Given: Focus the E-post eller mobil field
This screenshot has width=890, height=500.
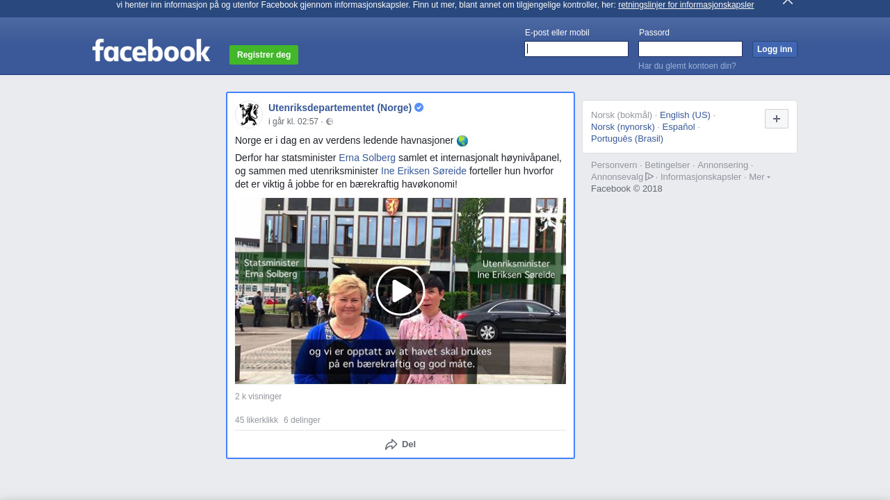Looking at the screenshot, I should pyautogui.click(x=576, y=49).
